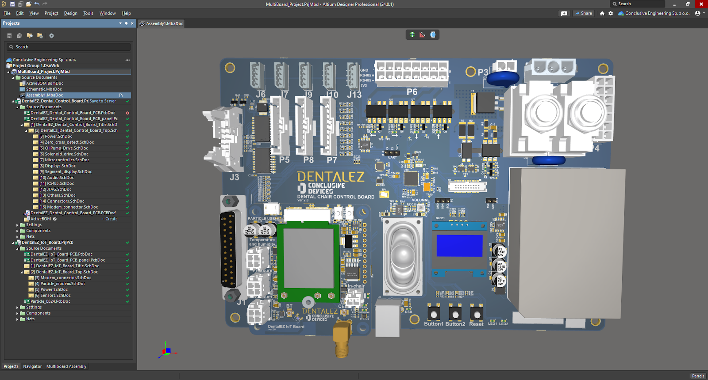
Task: Switch to the Assembly1.MbaDoc document tab
Action: (x=162, y=23)
